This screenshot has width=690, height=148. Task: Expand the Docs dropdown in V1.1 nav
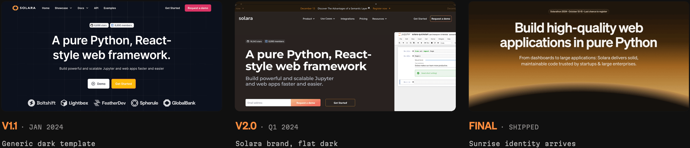click(83, 8)
